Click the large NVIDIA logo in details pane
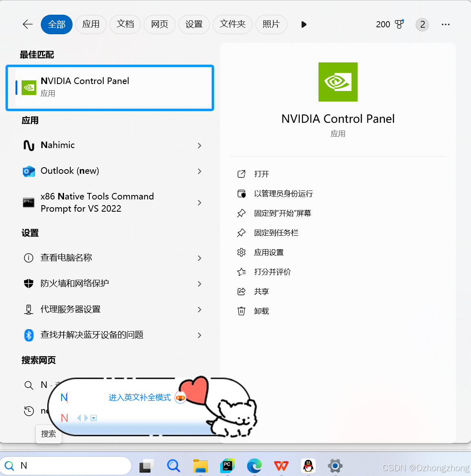This screenshot has width=471, height=476. click(338, 82)
